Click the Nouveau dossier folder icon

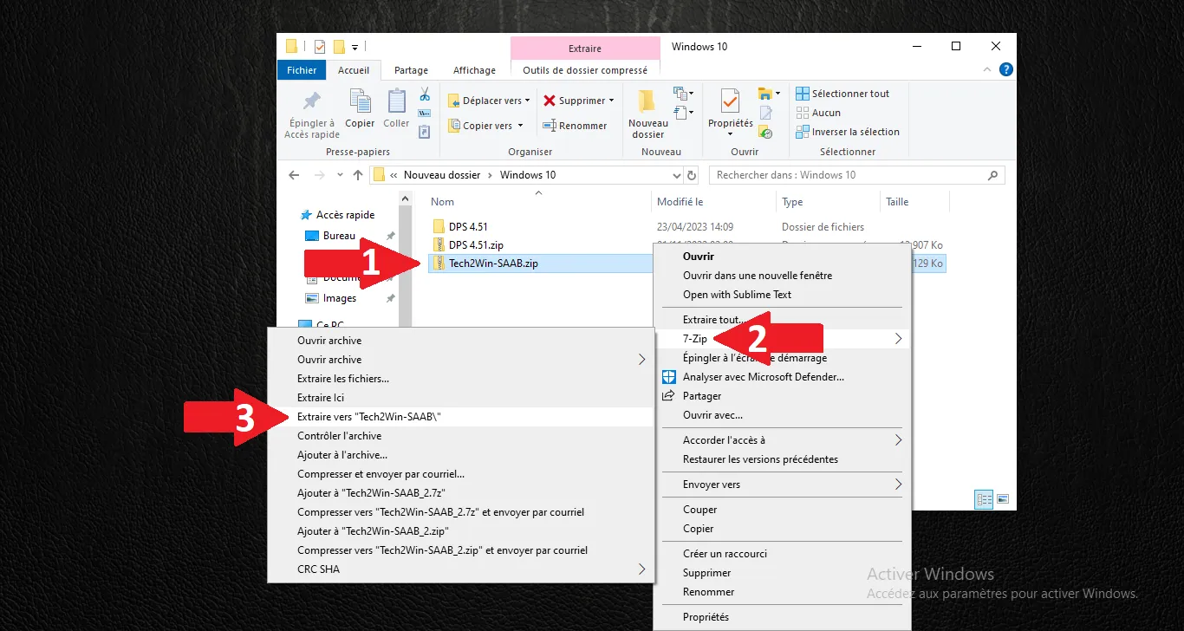(x=647, y=102)
